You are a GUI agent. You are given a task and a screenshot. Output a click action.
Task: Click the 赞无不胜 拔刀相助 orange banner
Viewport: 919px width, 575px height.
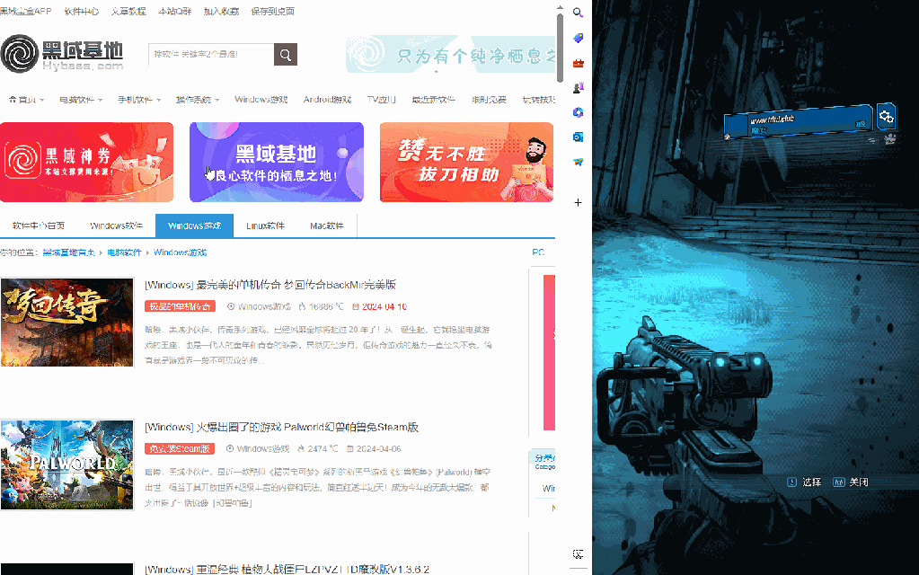466,163
